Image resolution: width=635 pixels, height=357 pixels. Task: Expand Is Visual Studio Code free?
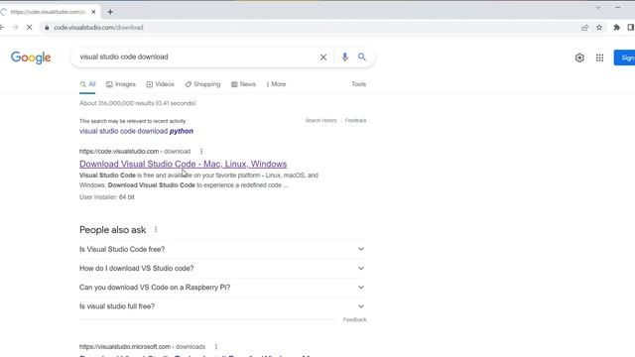(222, 249)
